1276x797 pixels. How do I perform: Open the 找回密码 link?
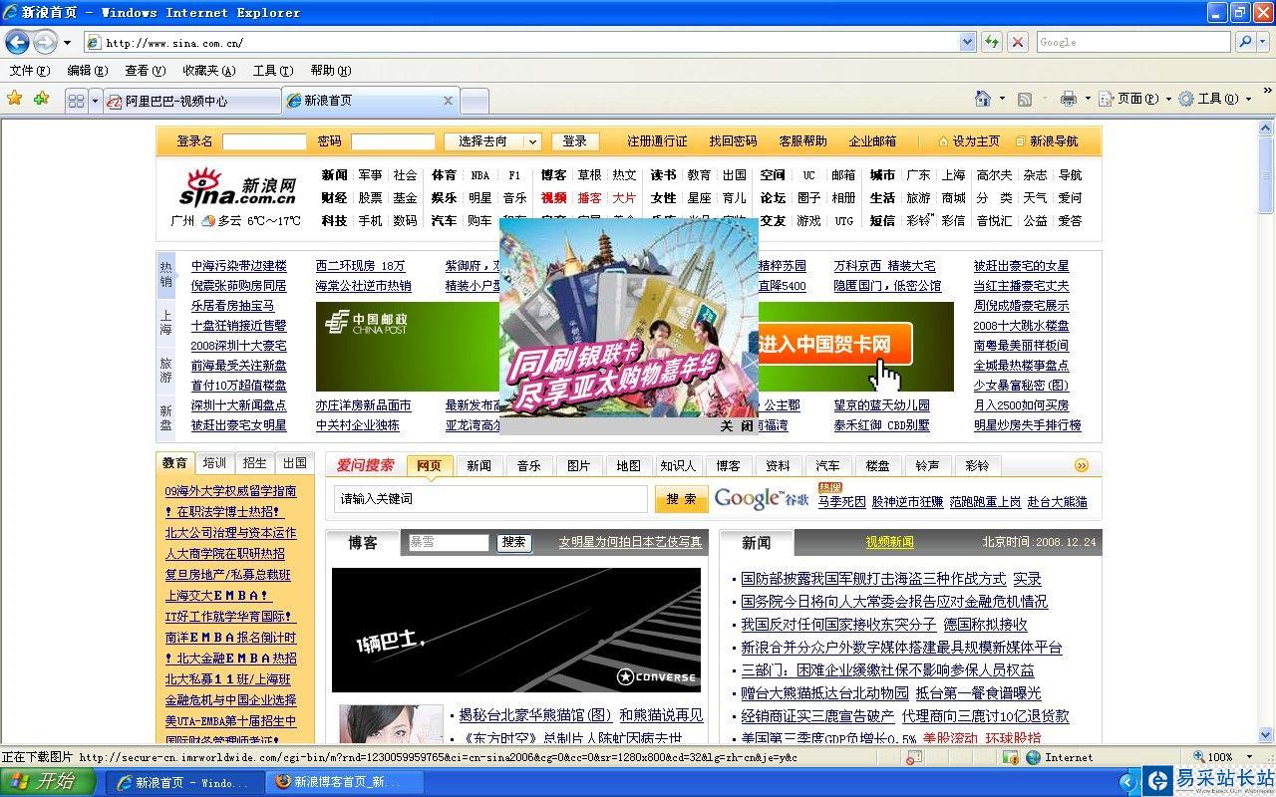pos(733,141)
